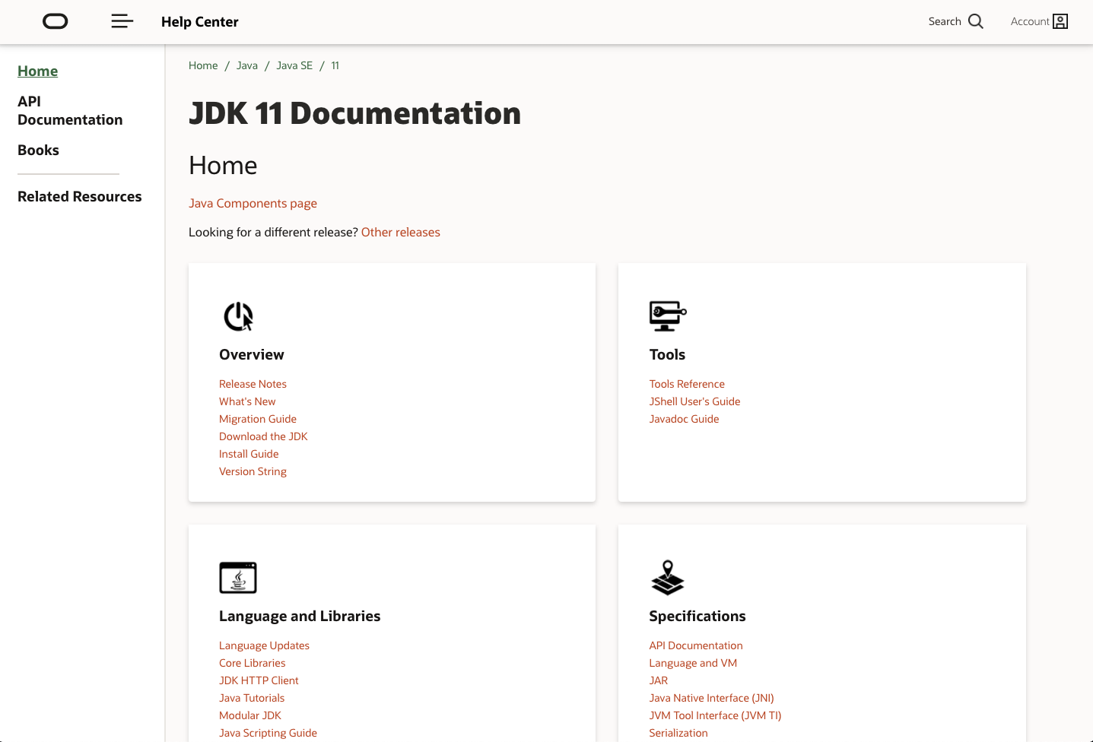Open the Serialization link

[x=678, y=733]
